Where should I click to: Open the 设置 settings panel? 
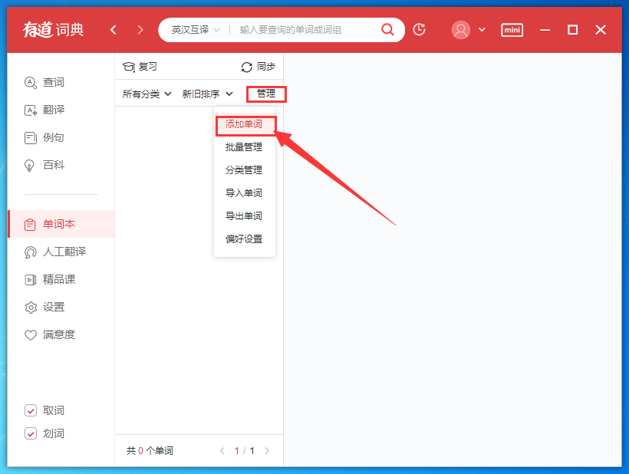tap(46, 307)
